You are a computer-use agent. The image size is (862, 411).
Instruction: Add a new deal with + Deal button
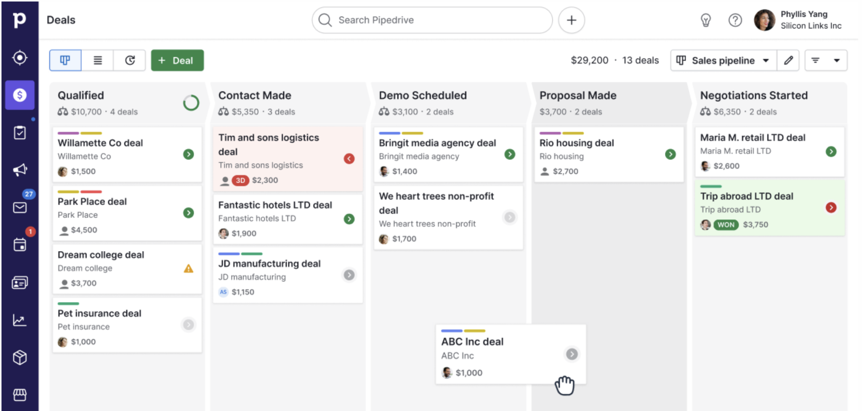(x=177, y=60)
